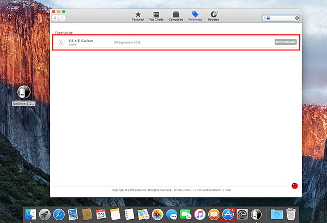Close the App Store window

click(x=54, y=11)
